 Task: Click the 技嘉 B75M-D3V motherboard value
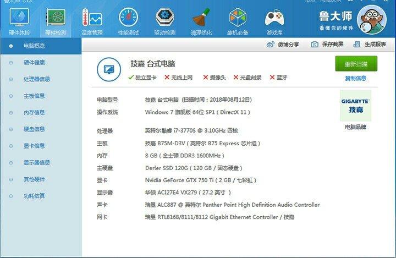[202, 144]
